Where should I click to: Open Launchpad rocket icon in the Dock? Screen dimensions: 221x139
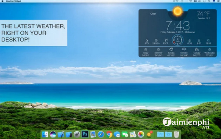(77, 134)
